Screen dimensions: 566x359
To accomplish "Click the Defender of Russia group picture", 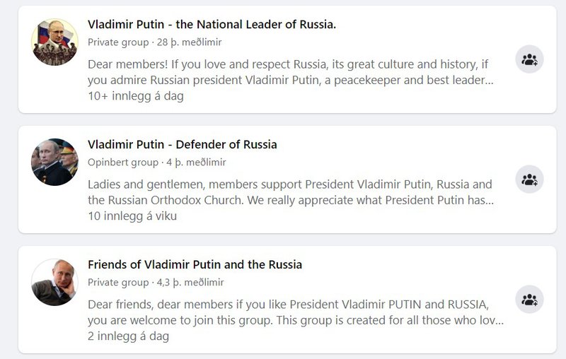I will click(54, 162).
